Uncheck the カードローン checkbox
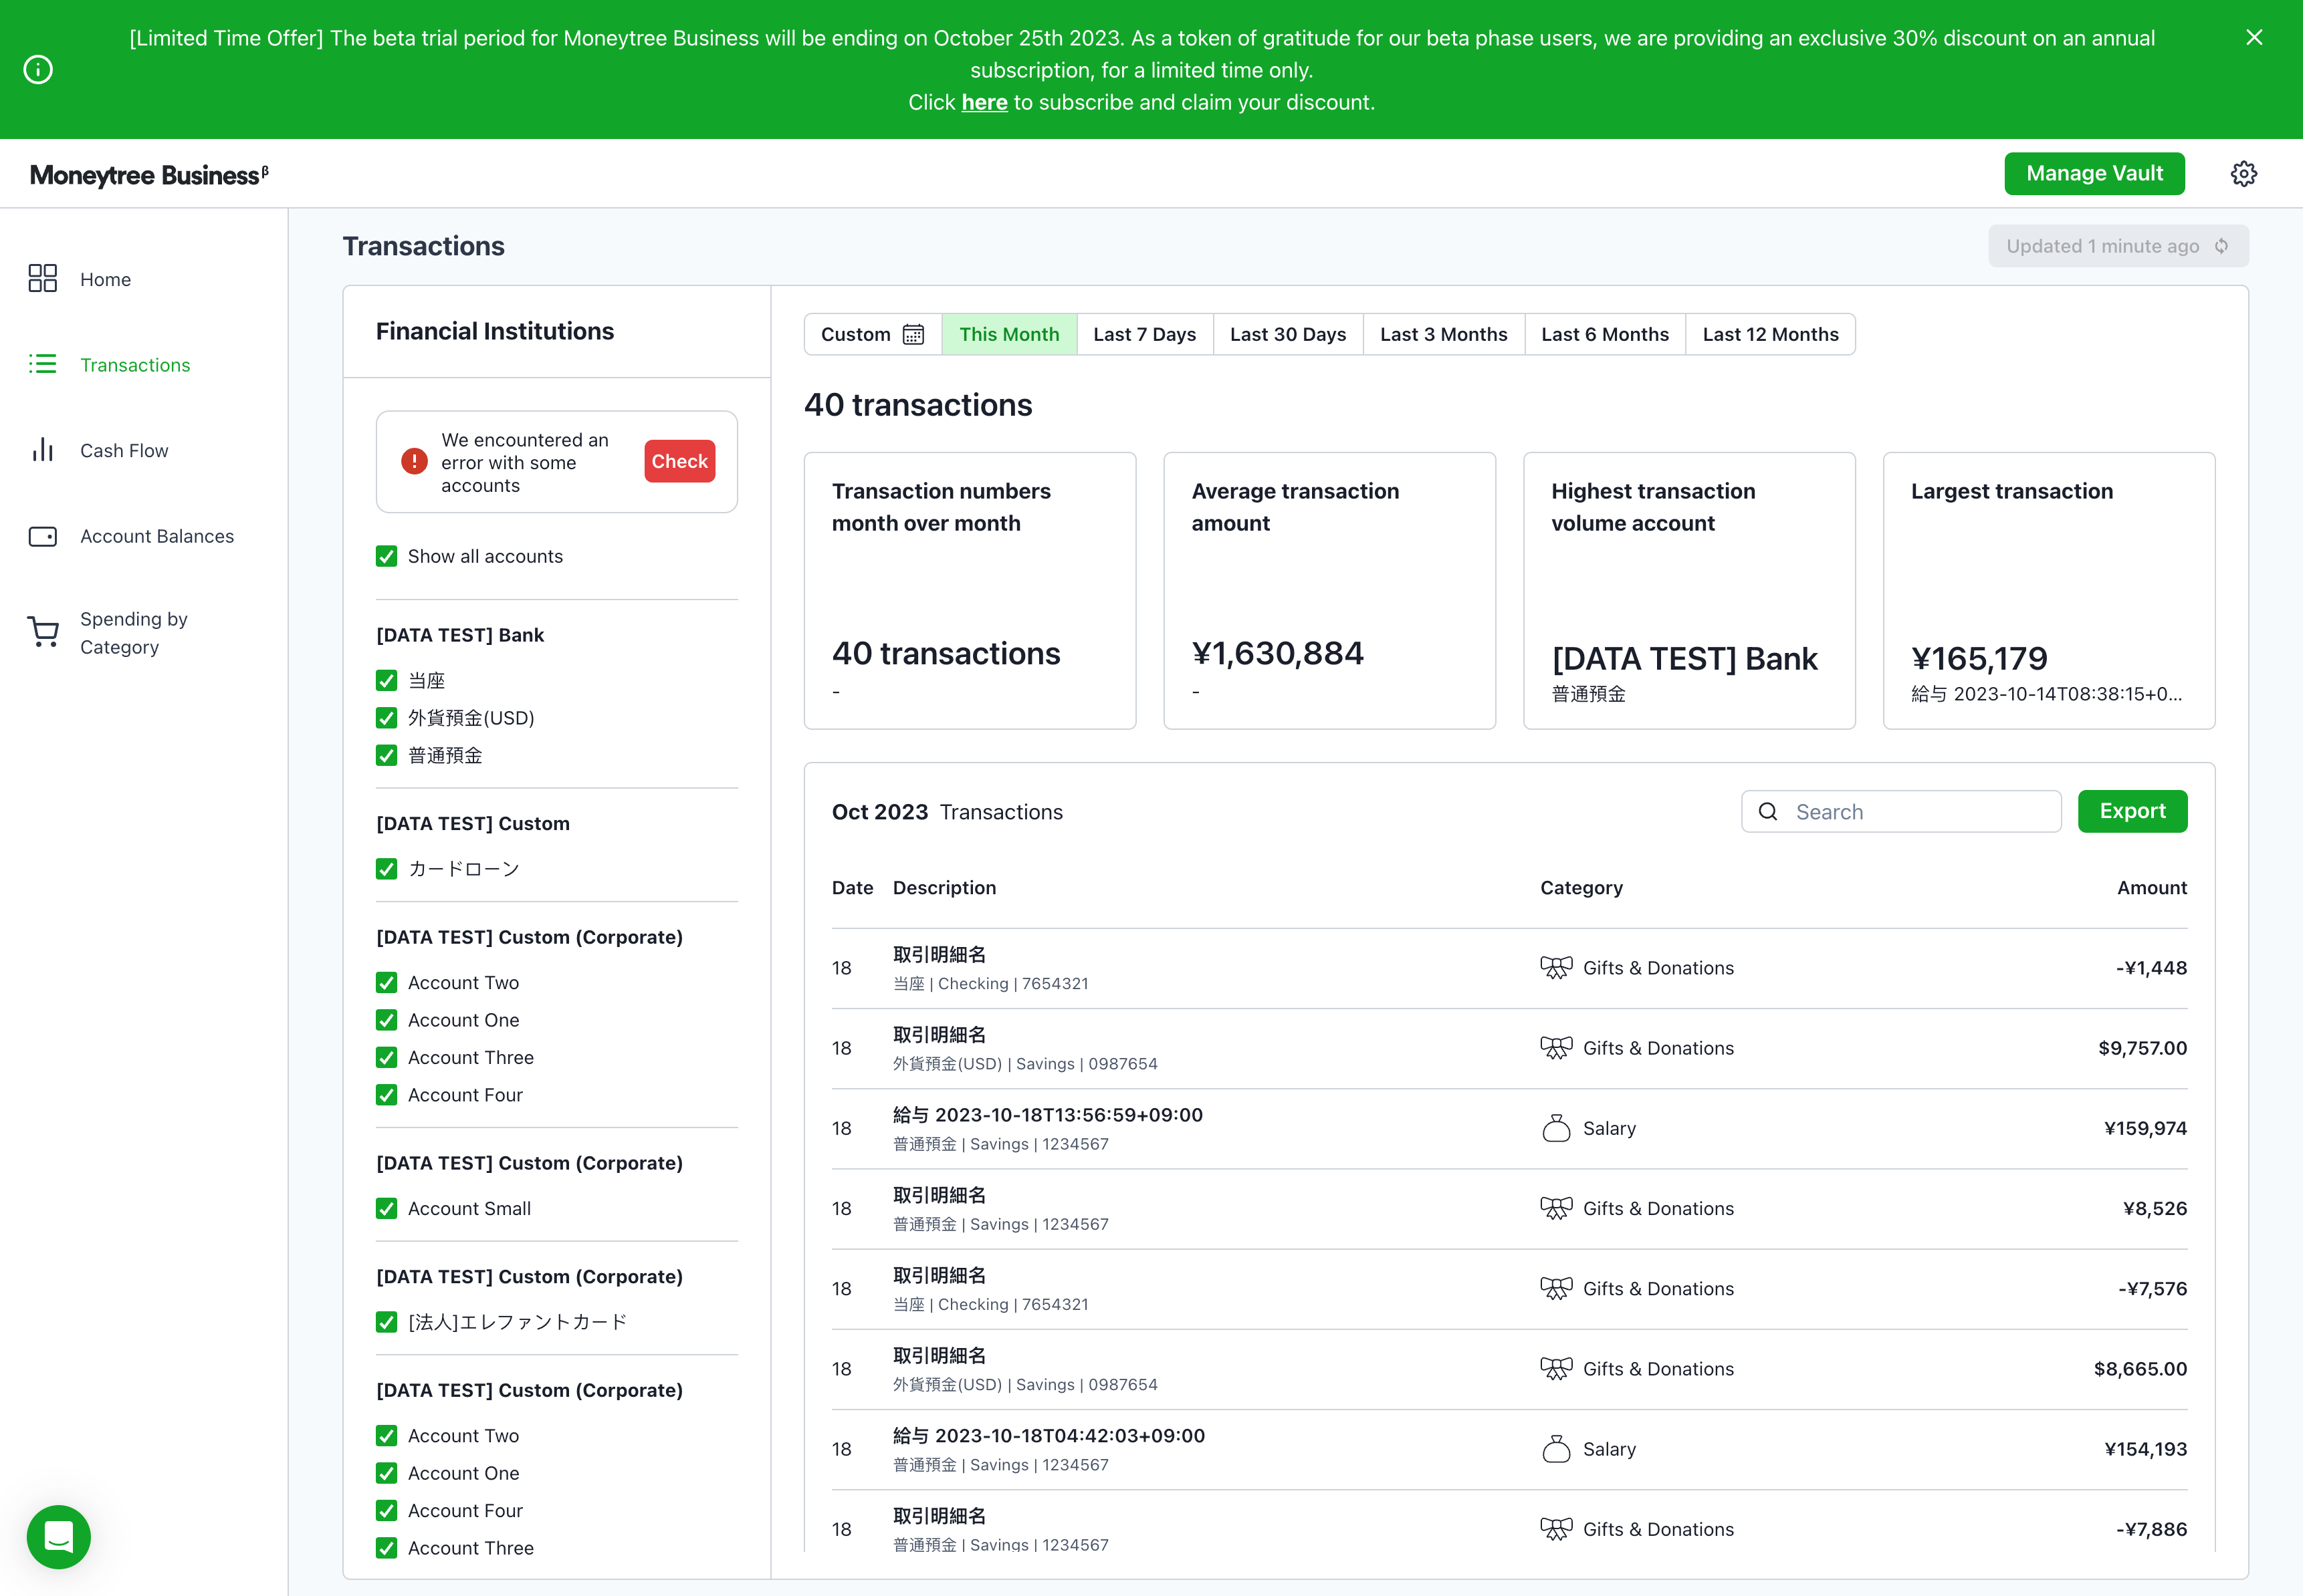2303x1596 pixels. point(386,868)
